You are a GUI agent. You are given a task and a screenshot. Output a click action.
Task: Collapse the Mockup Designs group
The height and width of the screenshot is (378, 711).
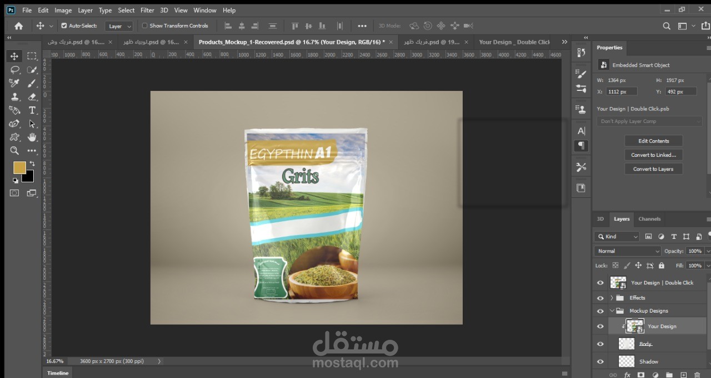coord(612,311)
